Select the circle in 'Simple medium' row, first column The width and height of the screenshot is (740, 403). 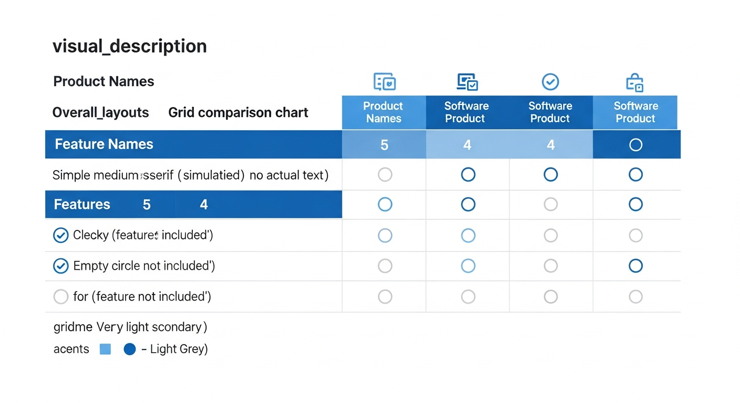(385, 175)
